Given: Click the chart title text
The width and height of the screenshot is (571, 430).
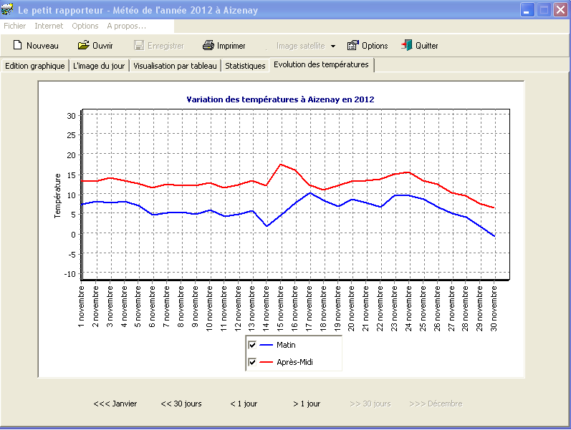Looking at the screenshot, I should pyautogui.click(x=280, y=99).
